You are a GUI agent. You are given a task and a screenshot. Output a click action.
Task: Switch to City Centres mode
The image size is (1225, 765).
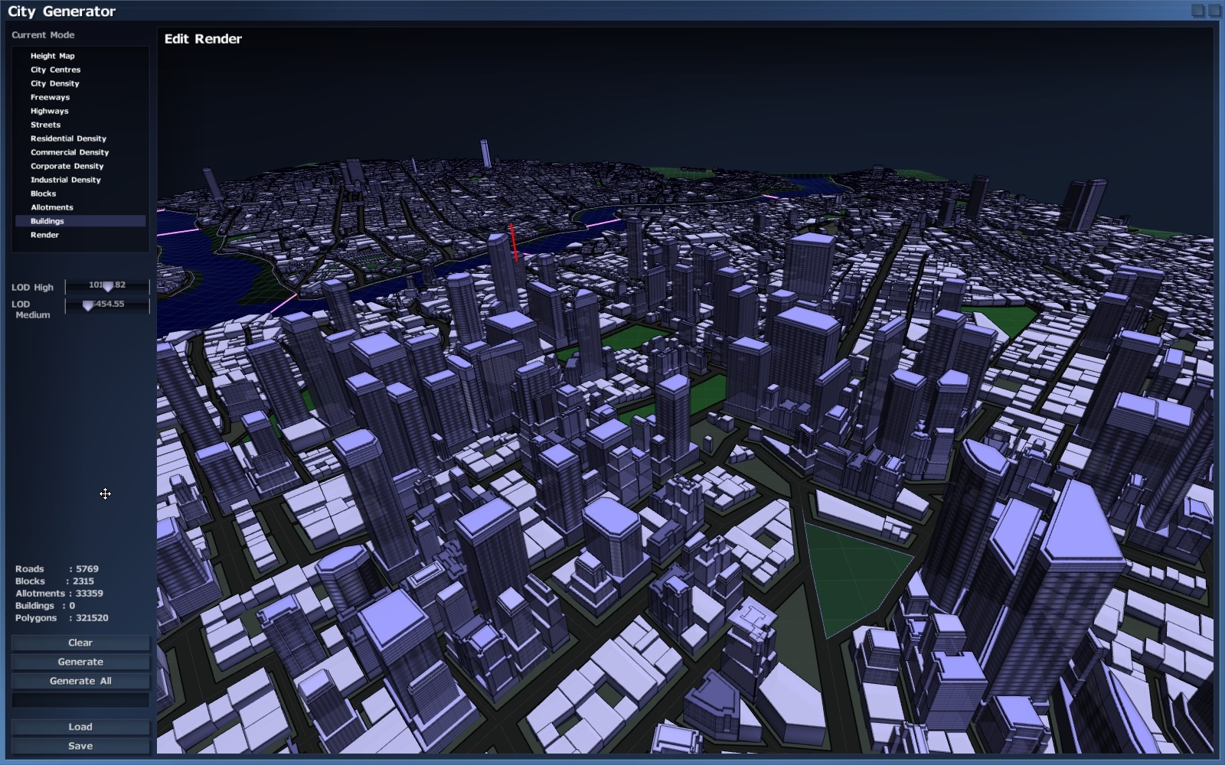coord(55,70)
